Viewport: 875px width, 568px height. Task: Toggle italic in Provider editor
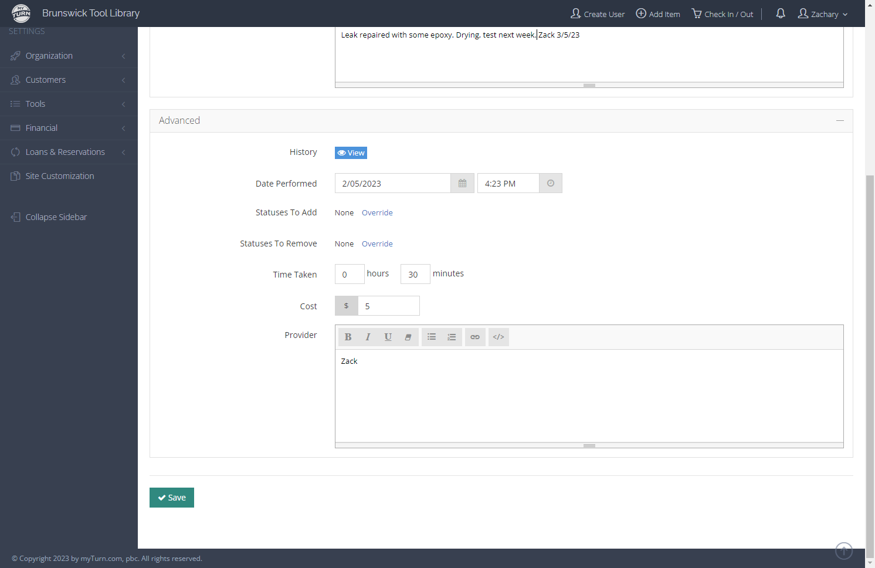tap(368, 337)
